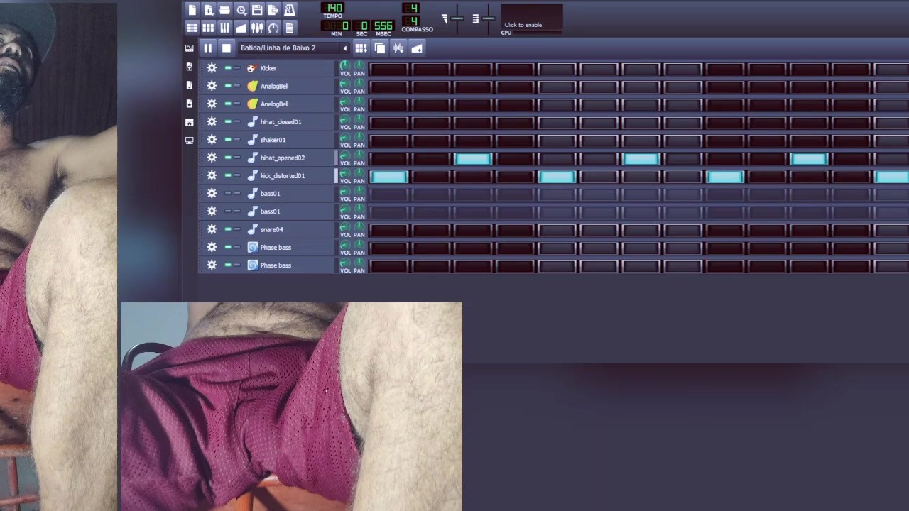Open the Batida/Linha de Baixo 2 dropdown

tap(294, 48)
